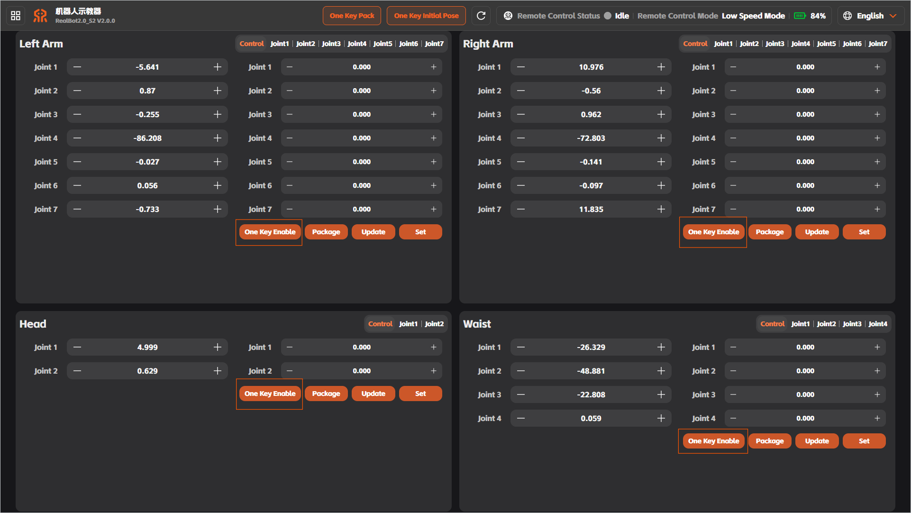Increase Head Joint 1 value with plus icon
This screenshot has height=513, width=911.
coord(218,347)
